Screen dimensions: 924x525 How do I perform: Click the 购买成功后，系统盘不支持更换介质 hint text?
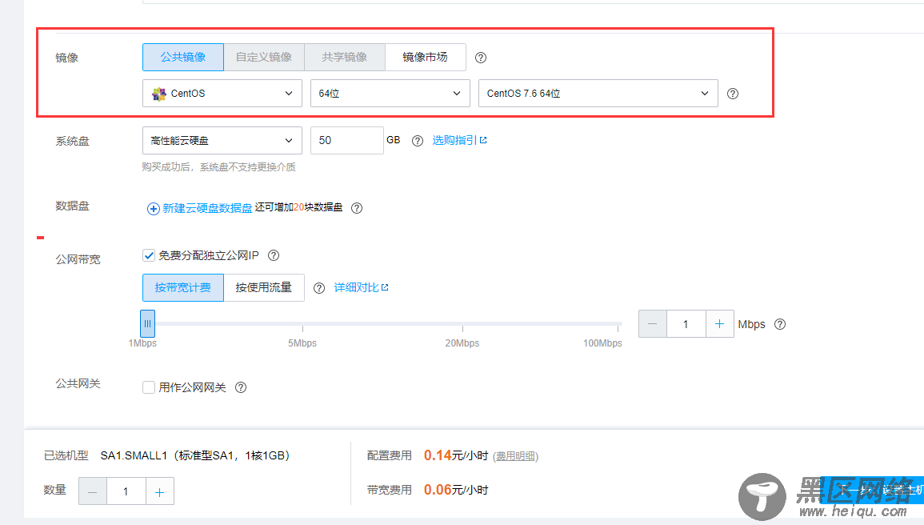tap(218, 167)
